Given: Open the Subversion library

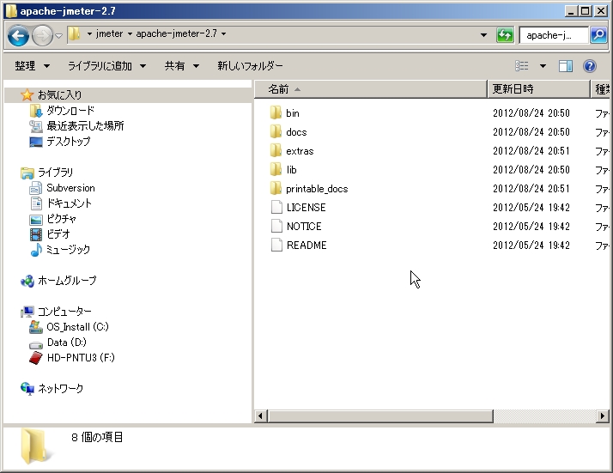Looking at the screenshot, I should coord(70,188).
